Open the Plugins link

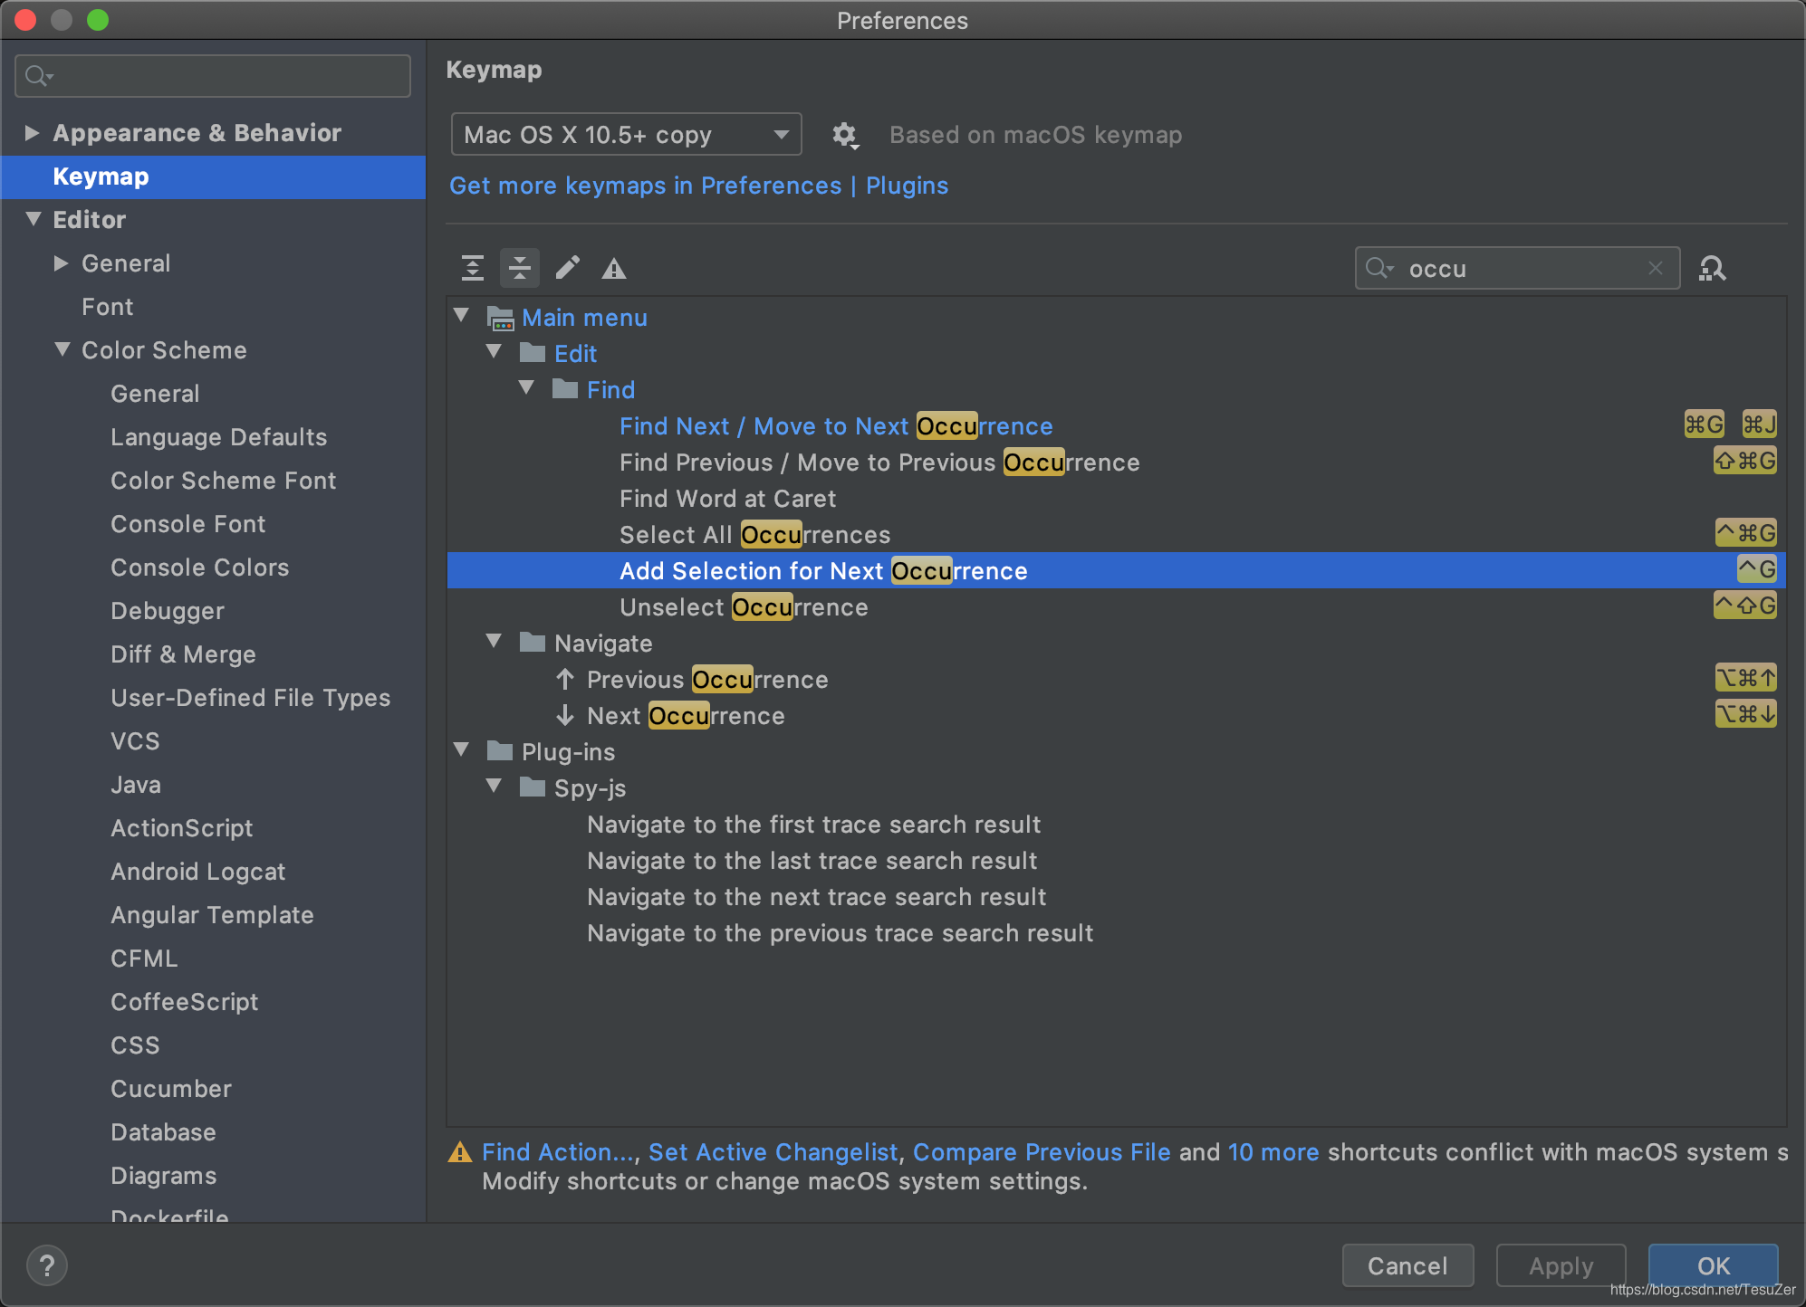point(907,186)
